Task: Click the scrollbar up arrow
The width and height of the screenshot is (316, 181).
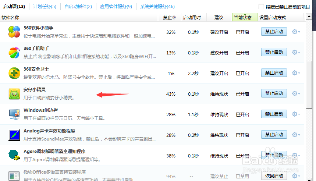Action: (x=309, y=16)
